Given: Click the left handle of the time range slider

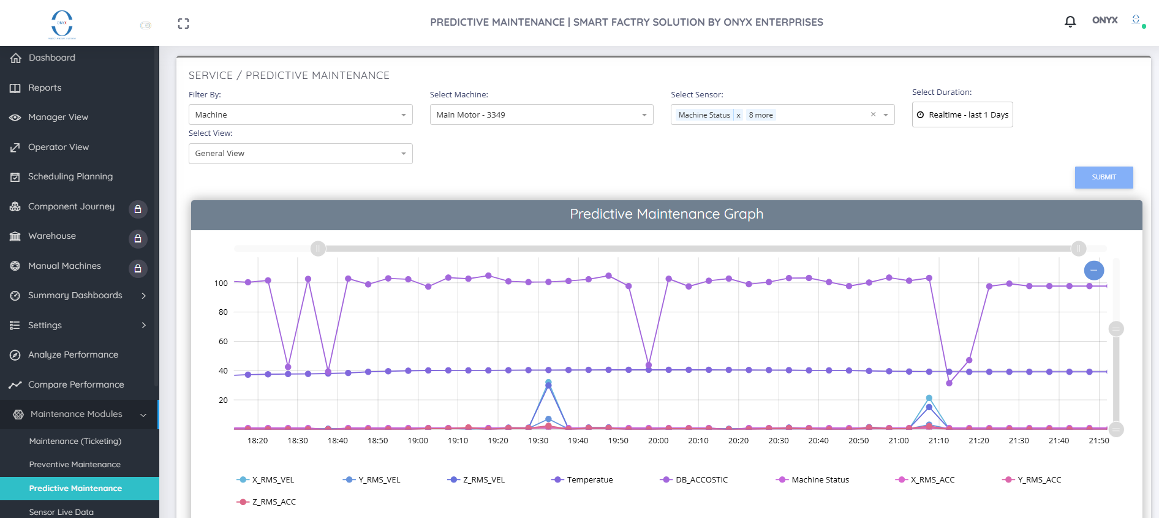Looking at the screenshot, I should point(318,249).
